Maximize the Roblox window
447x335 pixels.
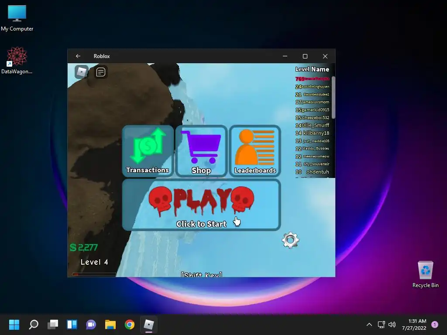point(305,56)
